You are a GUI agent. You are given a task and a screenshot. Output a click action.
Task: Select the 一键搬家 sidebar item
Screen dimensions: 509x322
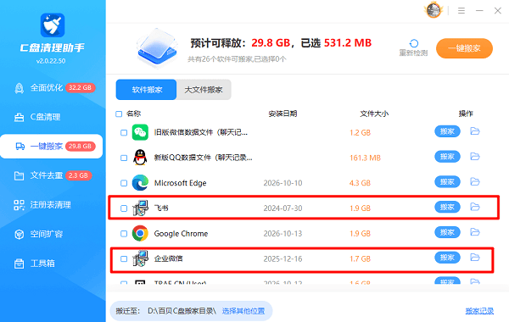tap(52, 147)
